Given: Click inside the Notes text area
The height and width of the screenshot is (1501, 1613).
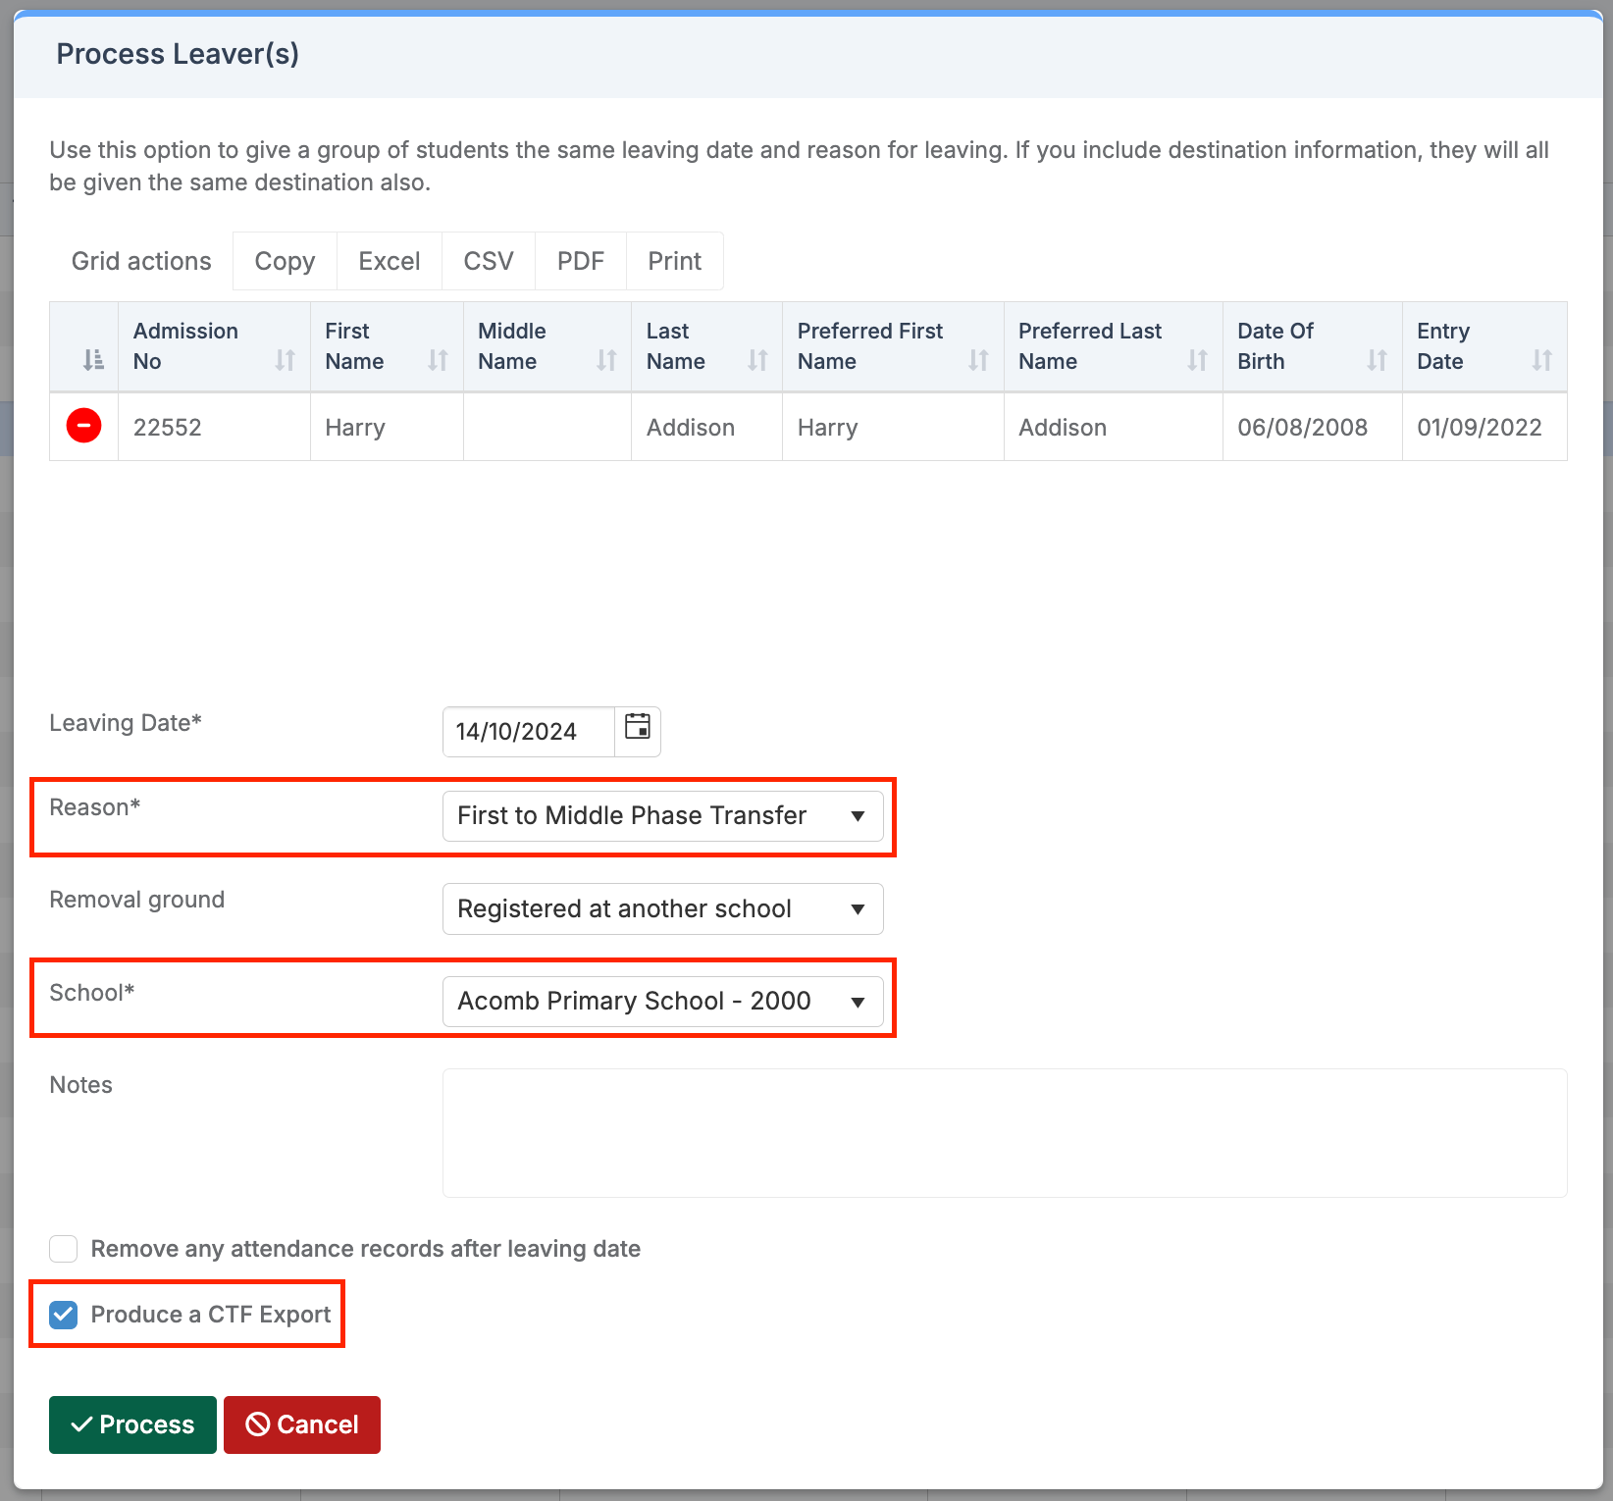Looking at the screenshot, I should click(1001, 1133).
